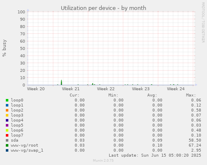Click loop5 max value 0.03

(196, 125)
